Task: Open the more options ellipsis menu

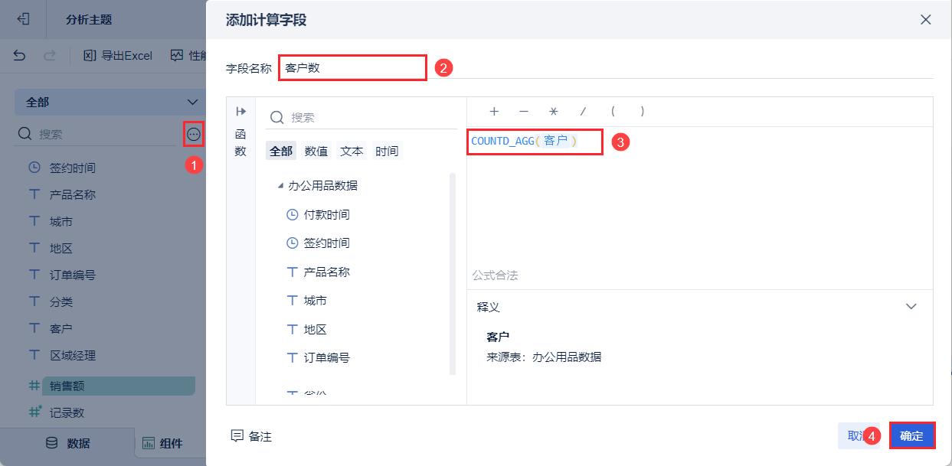Action: pos(194,134)
